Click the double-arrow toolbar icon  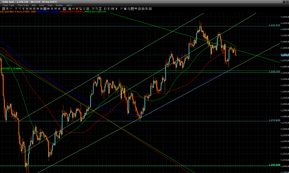pos(73,9)
